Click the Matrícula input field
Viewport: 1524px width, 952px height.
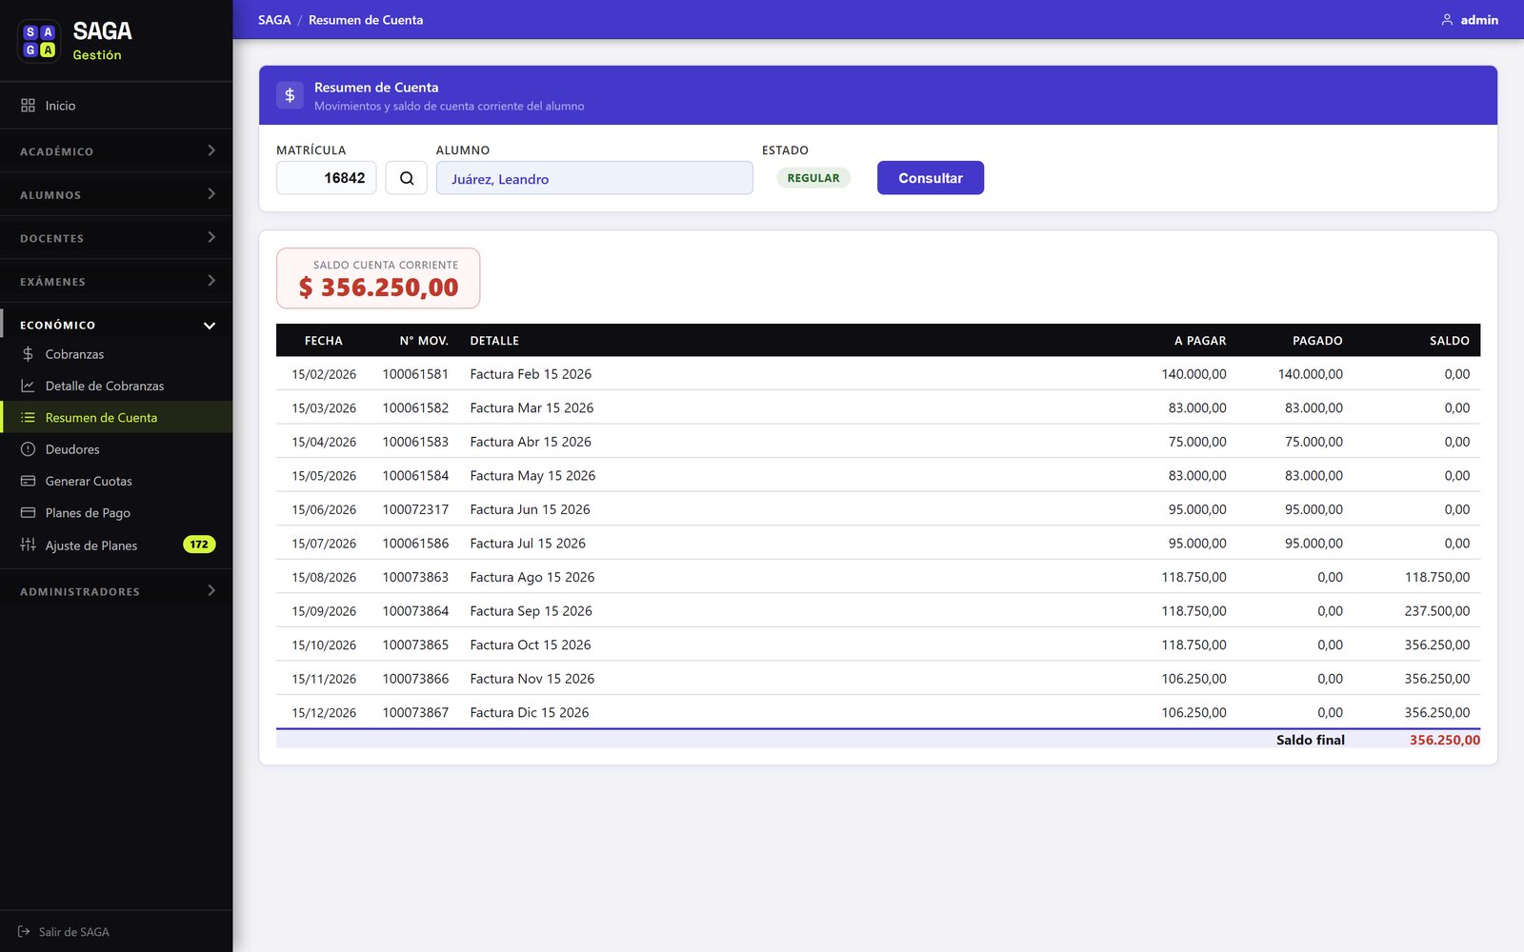pyautogui.click(x=327, y=178)
